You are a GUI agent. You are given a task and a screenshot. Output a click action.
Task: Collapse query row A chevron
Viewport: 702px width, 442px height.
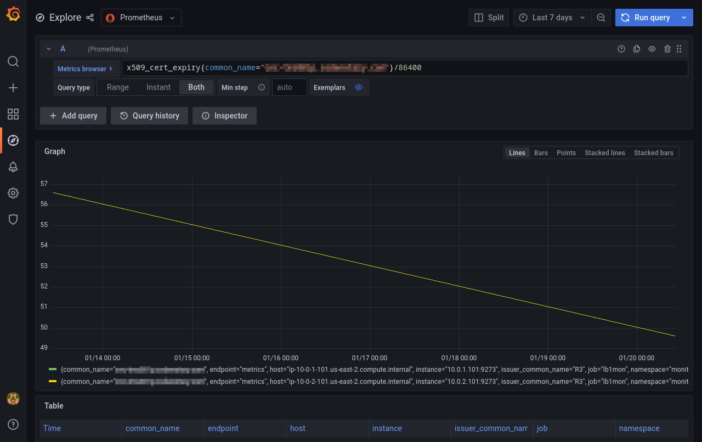coord(49,49)
